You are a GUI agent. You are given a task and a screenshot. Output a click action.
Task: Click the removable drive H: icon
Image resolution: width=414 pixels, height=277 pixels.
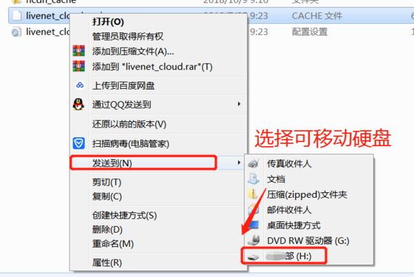253,257
